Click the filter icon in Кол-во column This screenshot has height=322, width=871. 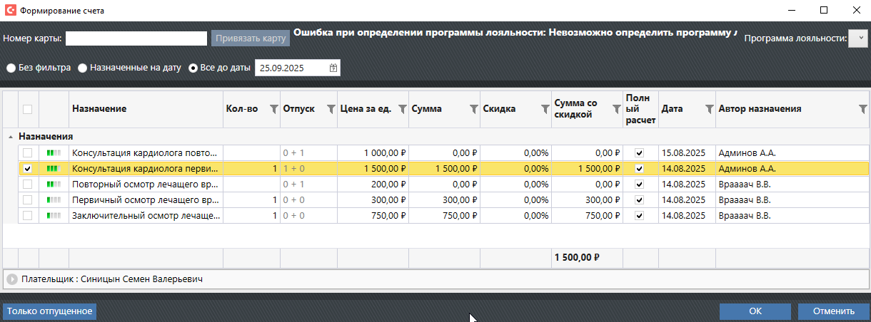(273, 109)
